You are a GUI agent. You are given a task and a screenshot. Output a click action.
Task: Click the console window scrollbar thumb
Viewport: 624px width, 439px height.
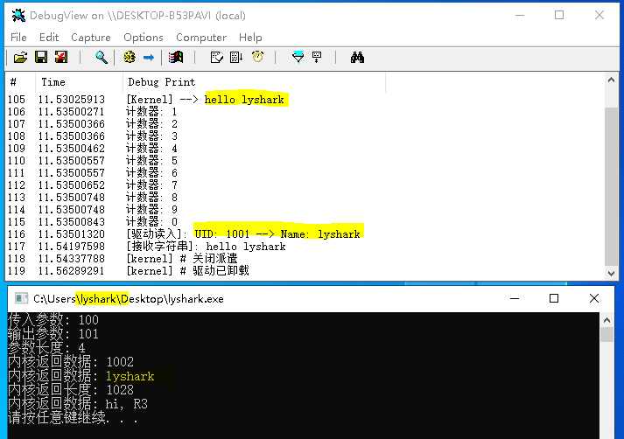(x=606, y=334)
